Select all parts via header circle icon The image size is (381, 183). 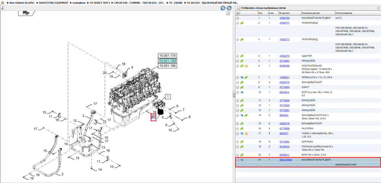coord(237,13)
